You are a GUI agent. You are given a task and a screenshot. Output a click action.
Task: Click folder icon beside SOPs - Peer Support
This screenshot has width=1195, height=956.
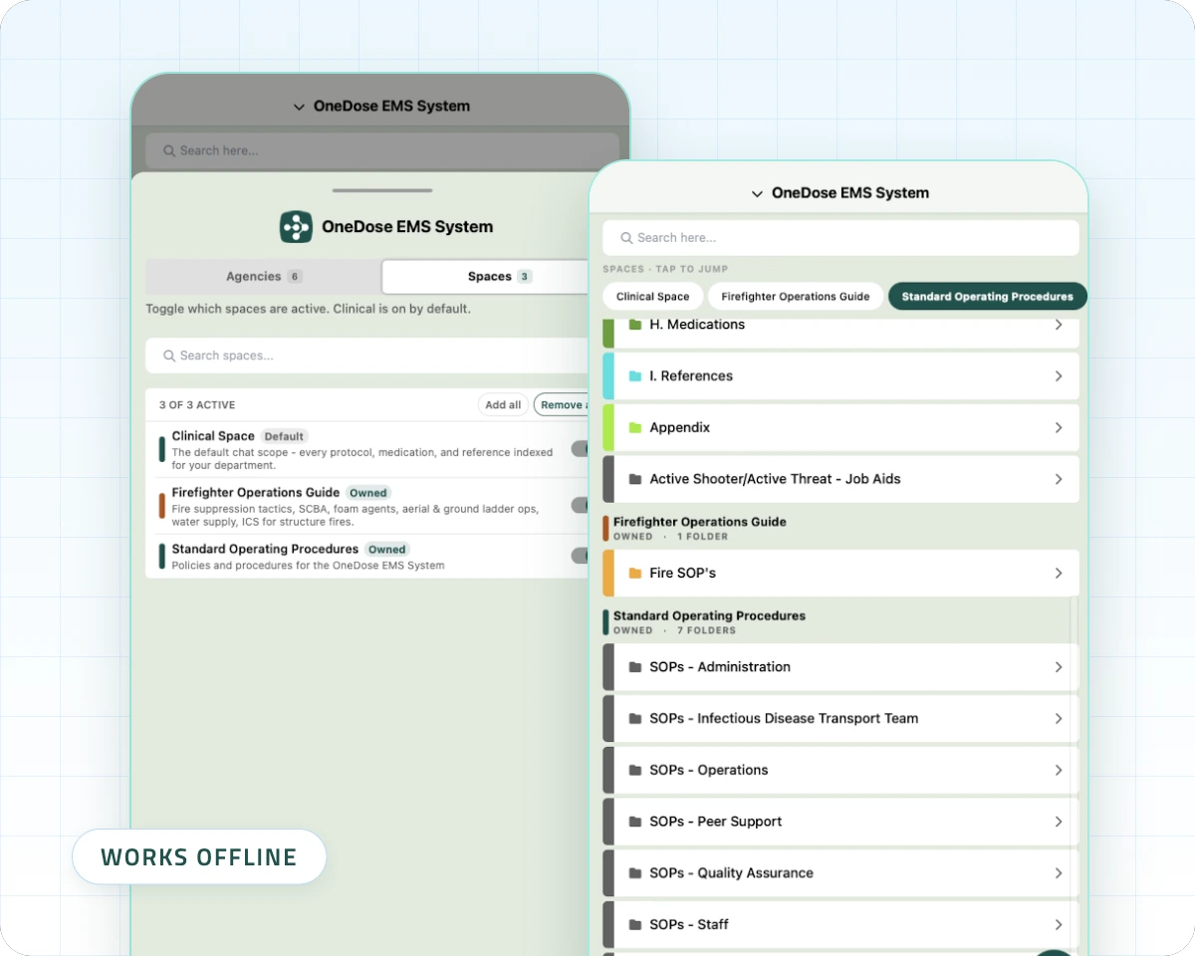coord(635,822)
